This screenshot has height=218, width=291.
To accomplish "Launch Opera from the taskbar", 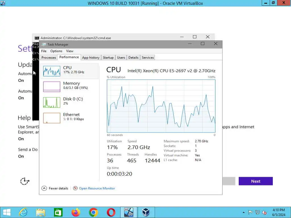I will point(111,212).
